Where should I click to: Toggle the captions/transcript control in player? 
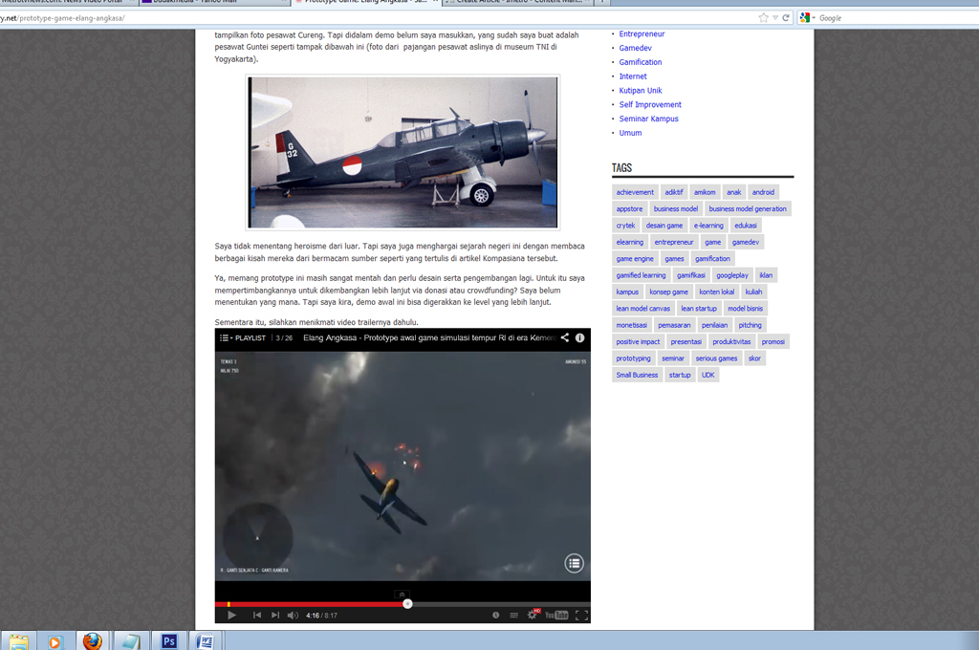(513, 615)
